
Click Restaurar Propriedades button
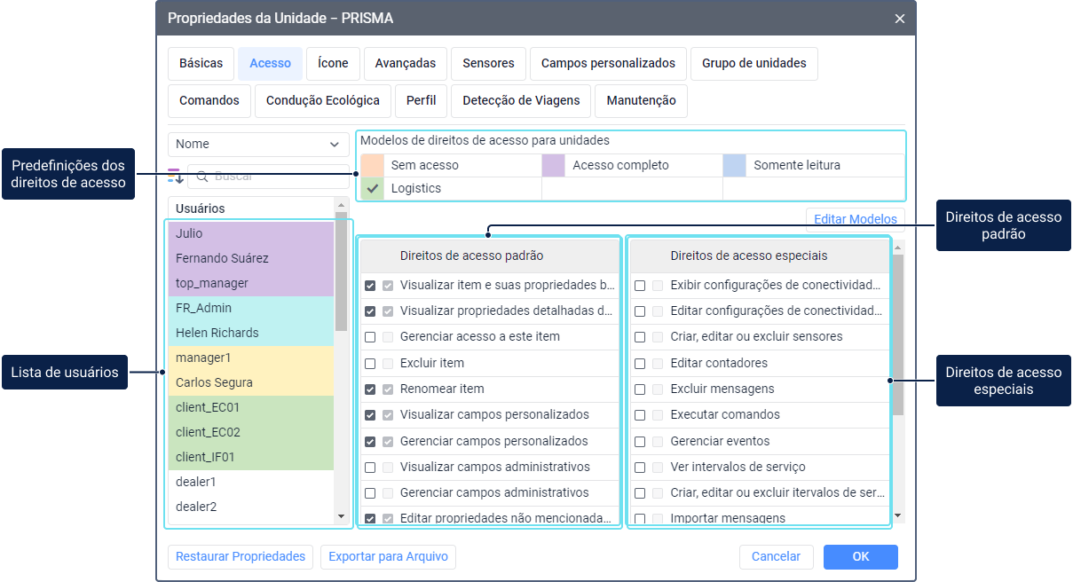pos(241,557)
